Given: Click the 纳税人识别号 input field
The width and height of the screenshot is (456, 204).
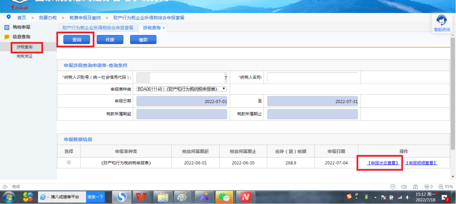Looking at the screenshot, I should pos(182,78).
